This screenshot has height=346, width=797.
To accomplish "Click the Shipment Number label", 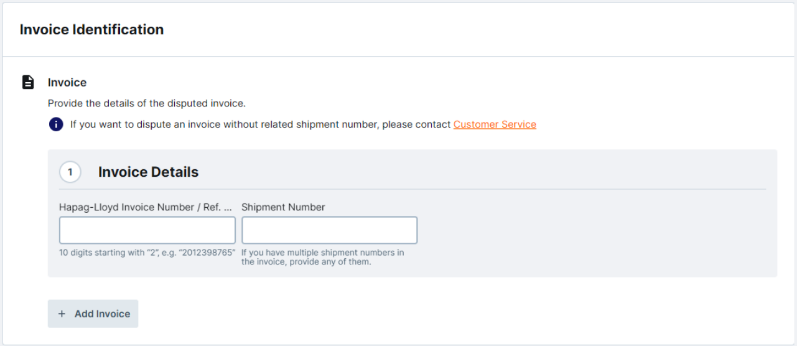I will click(283, 207).
